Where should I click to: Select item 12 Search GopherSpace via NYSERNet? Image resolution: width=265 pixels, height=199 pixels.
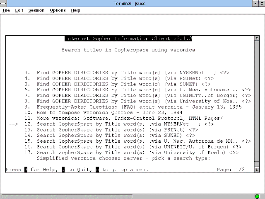tap(119, 124)
